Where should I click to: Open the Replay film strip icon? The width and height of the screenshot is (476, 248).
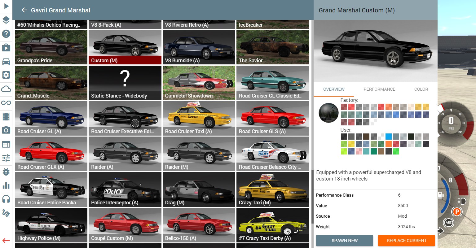tap(6, 116)
